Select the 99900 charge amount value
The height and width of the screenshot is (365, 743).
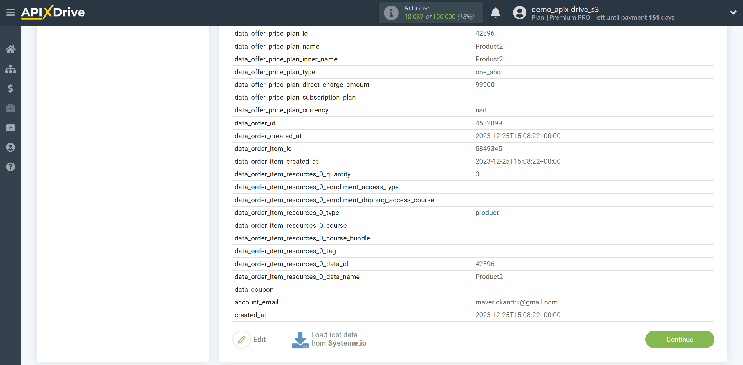[485, 85]
